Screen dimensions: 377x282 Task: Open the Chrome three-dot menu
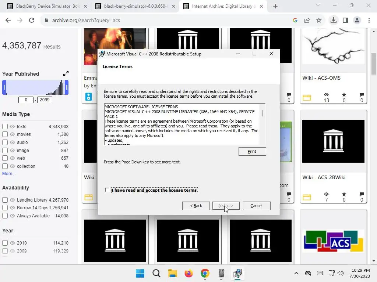369,21
